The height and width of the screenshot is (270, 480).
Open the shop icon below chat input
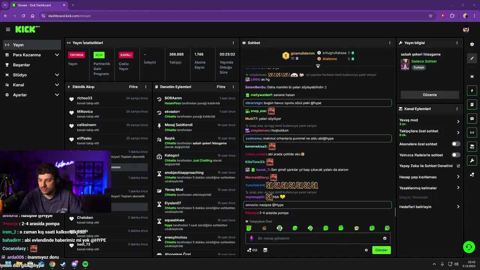click(x=265, y=250)
